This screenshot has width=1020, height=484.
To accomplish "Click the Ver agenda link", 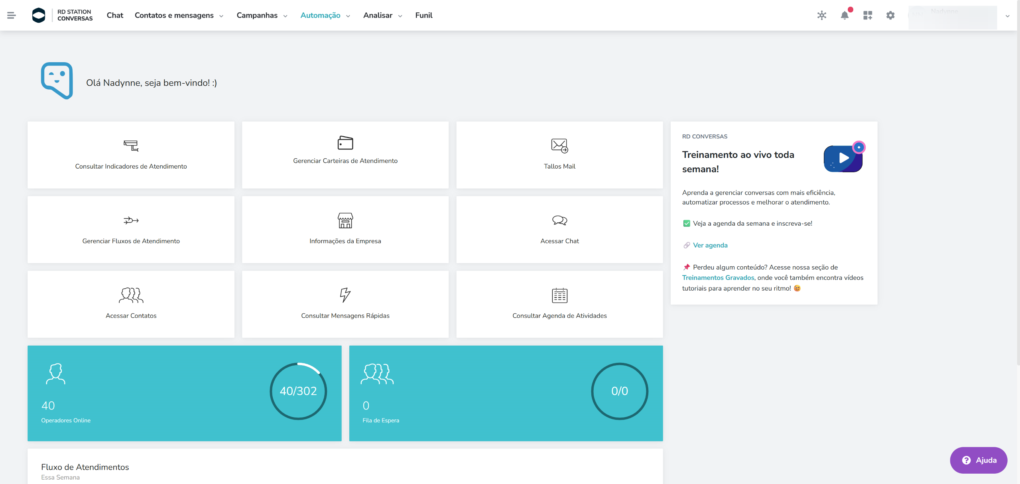I will pos(710,245).
